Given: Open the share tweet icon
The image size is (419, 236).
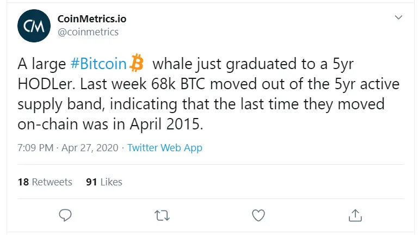Looking at the screenshot, I should click(x=355, y=215).
